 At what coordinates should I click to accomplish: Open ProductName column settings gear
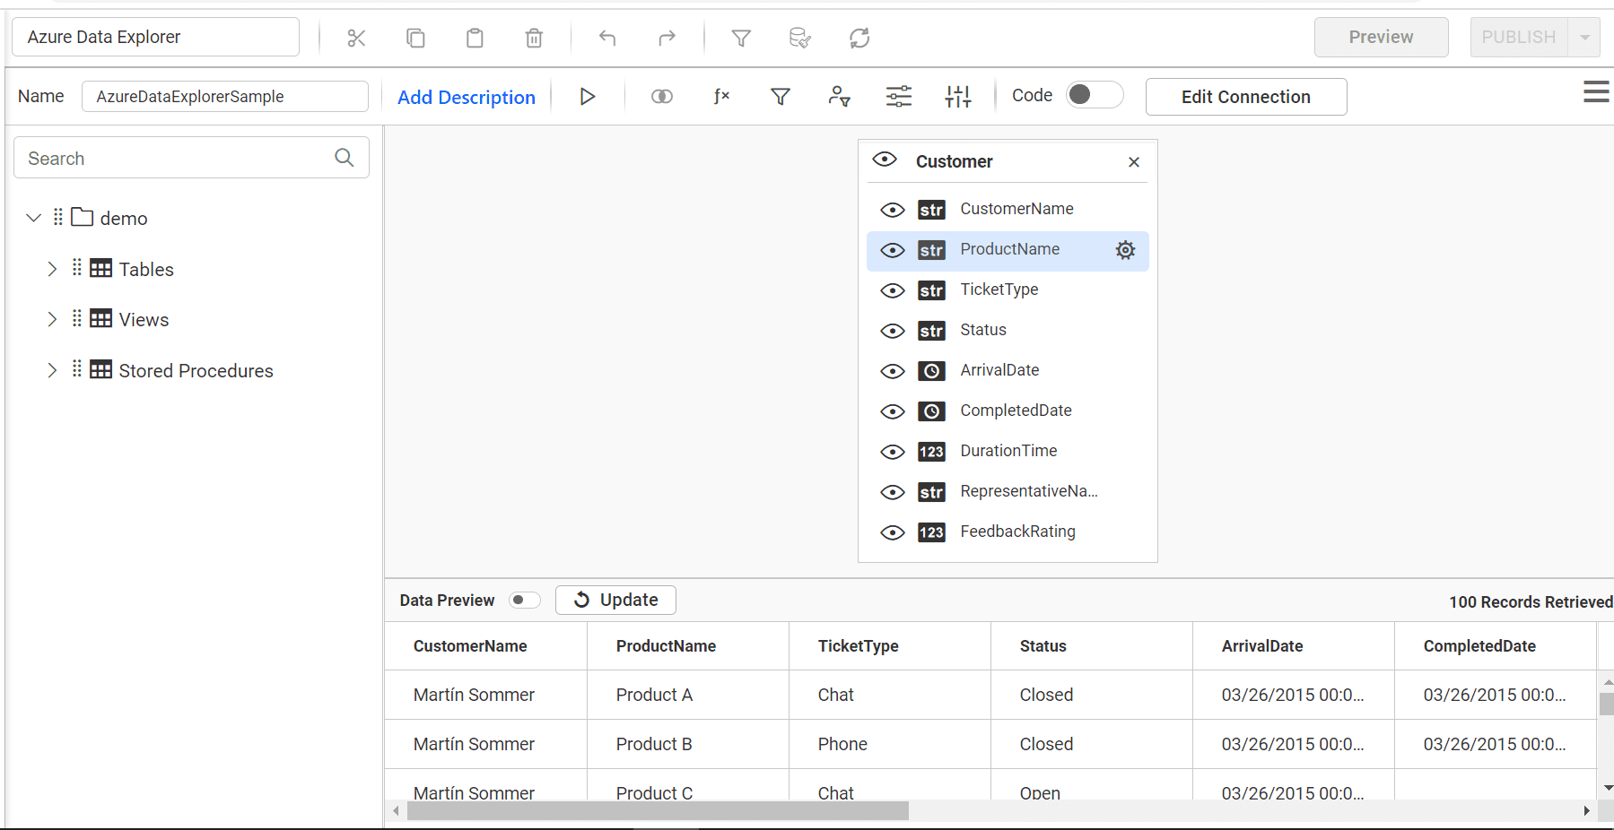[1125, 250]
